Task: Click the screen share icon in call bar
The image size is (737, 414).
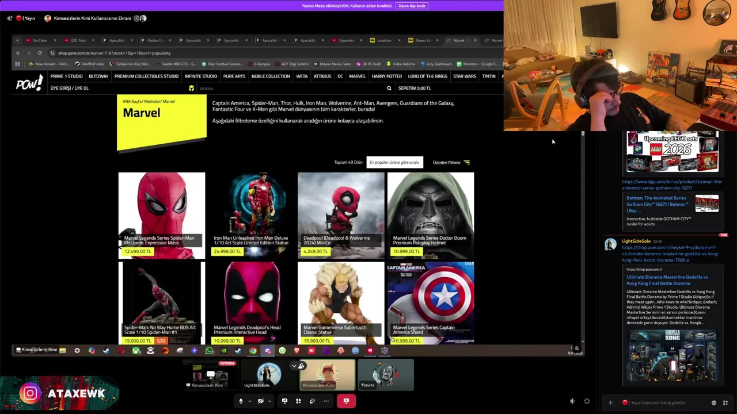Action: click(284, 401)
